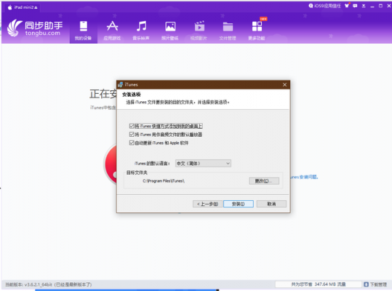The width and height of the screenshot is (392, 291).
Task: Open the top-bar dropdown menu arrow icon
Action: coord(364,6)
